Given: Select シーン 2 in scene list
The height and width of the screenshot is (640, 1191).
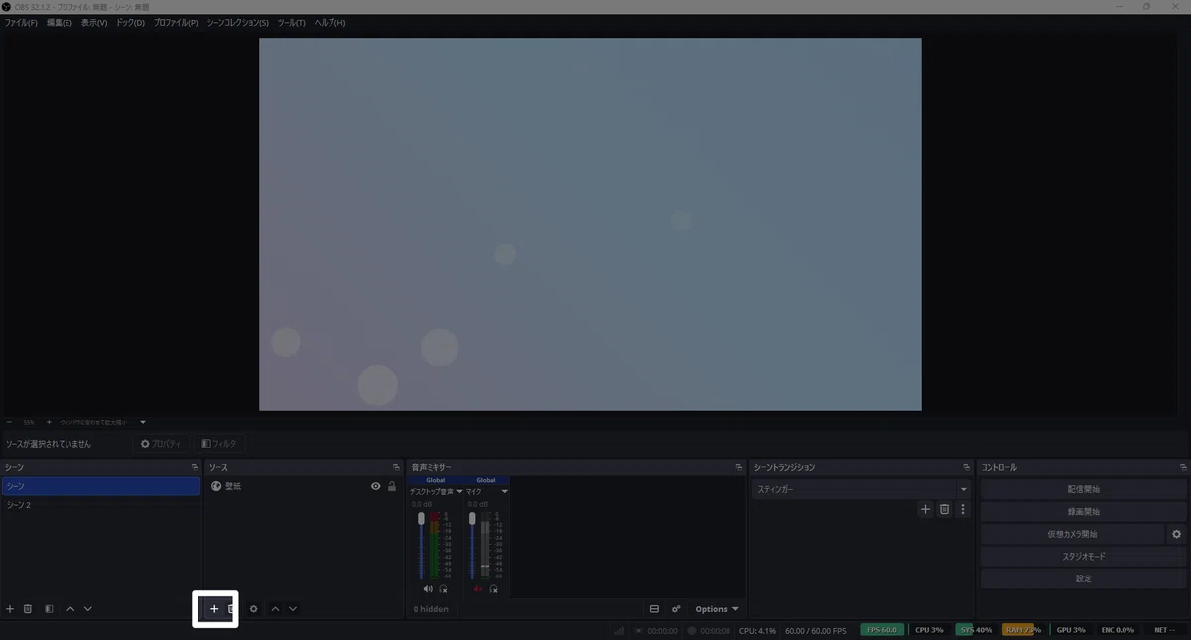Looking at the screenshot, I should click(100, 505).
